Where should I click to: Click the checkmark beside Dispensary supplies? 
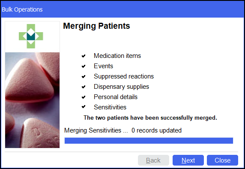point(84,87)
